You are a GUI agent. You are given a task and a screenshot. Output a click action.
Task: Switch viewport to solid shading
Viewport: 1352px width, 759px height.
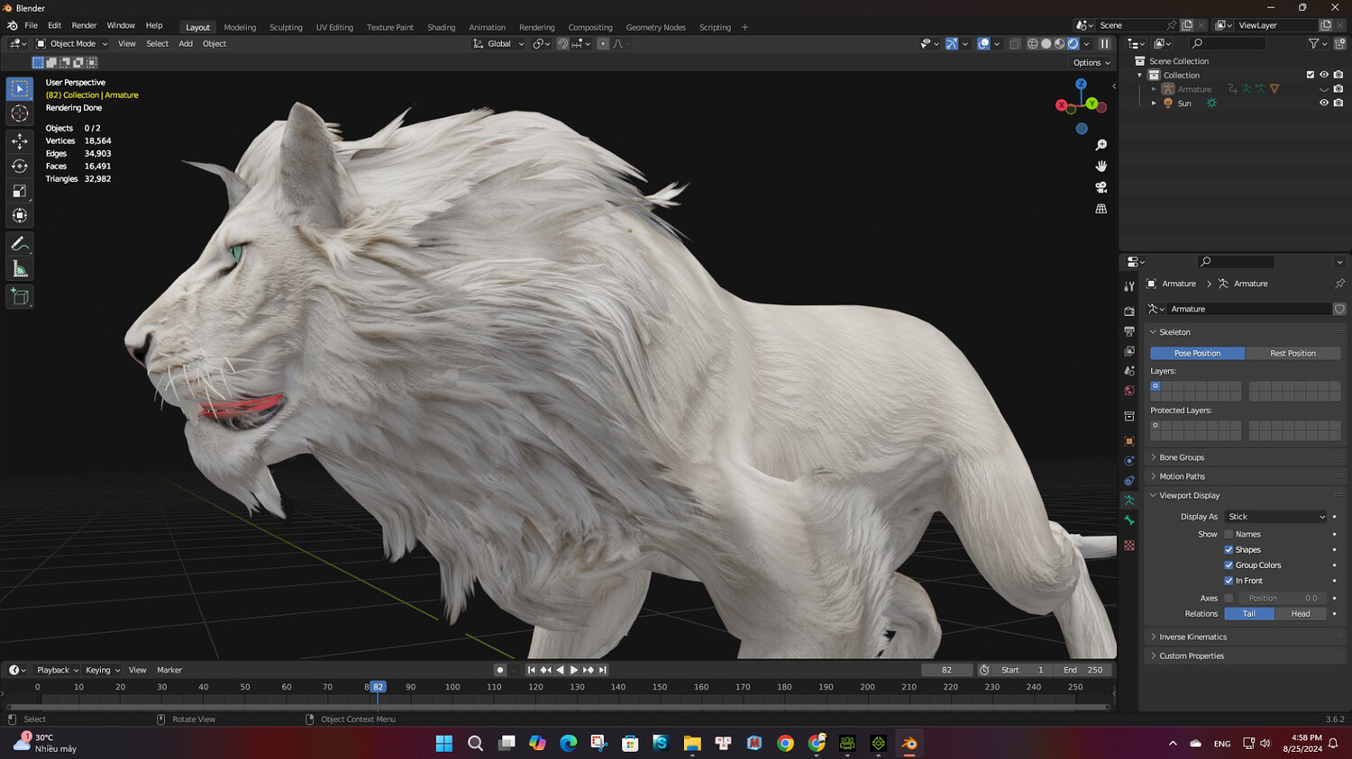point(1046,43)
